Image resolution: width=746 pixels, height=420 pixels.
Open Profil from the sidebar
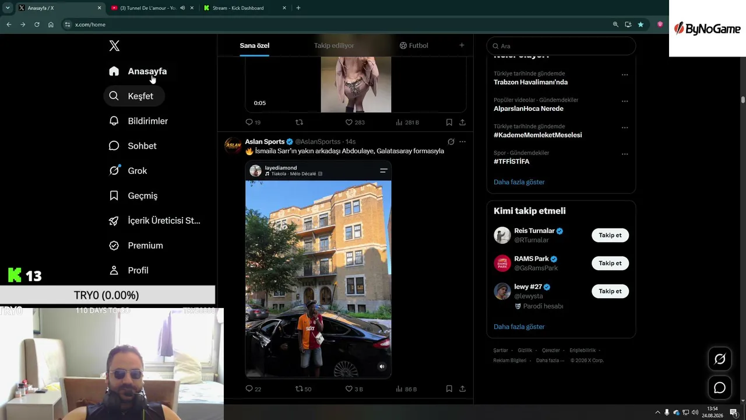coord(129,271)
